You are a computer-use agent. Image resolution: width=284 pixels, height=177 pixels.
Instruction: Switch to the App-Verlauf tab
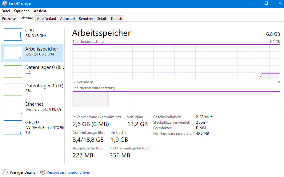tap(46, 19)
